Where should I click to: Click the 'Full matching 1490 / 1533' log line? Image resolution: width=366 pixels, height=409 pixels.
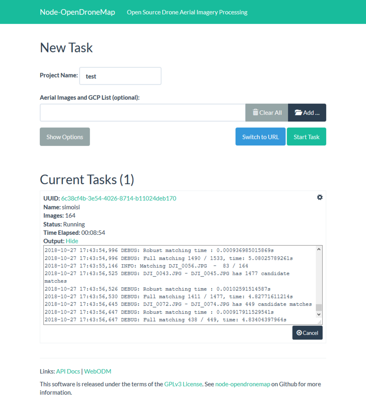coord(168,258)
